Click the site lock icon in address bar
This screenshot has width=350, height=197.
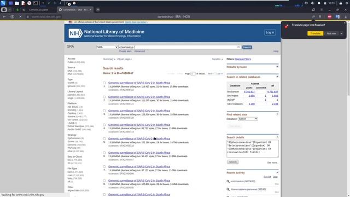coord(28,17)
